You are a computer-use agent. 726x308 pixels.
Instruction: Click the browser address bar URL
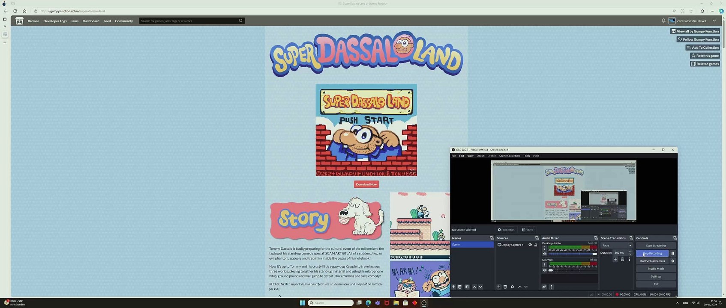point(73,11)
